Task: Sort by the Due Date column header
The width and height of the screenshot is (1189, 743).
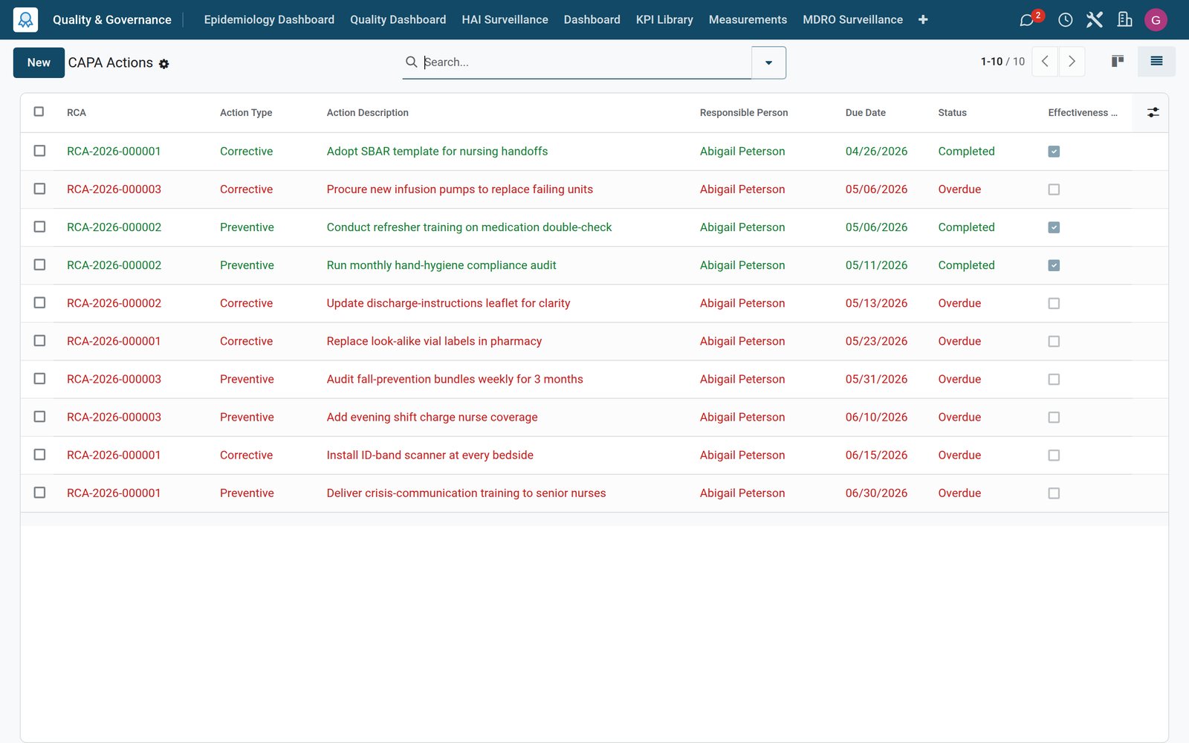Action: tap(865, 113)
